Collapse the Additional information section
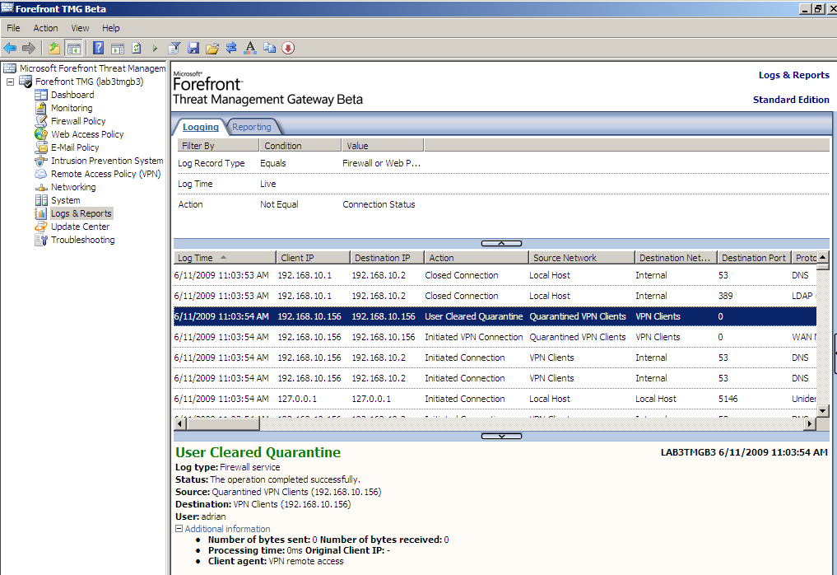This screenshot has width=837, height=575. pos(179,529)
